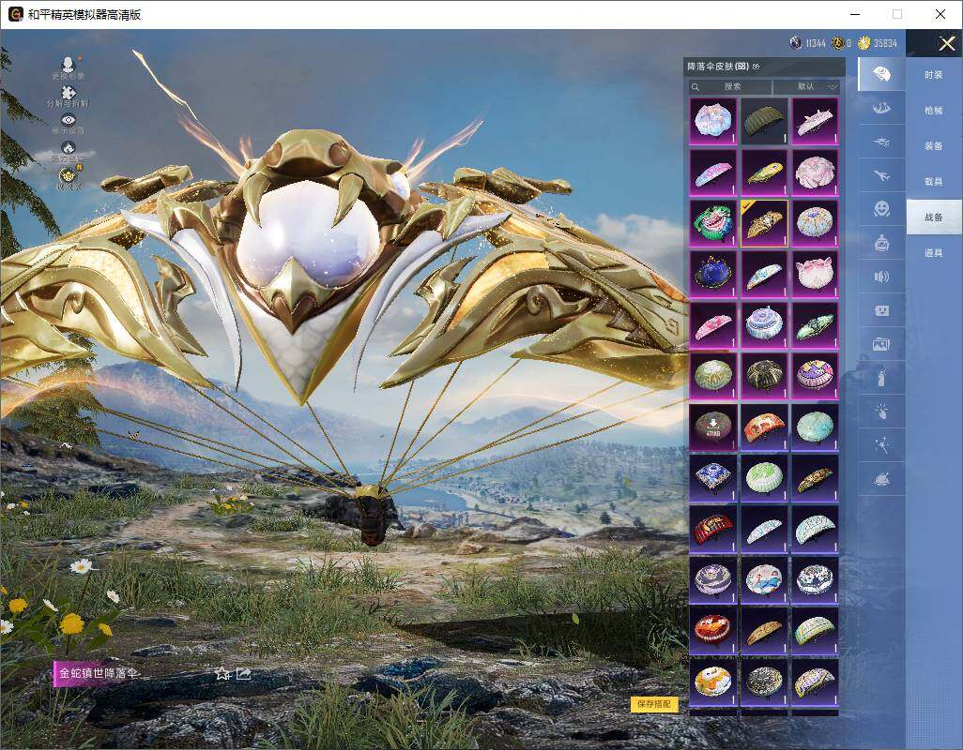This screenshot has height=750, width=963.
Task: Click the 保存搭配 save outfit button
Action: (x=654, y=704)
